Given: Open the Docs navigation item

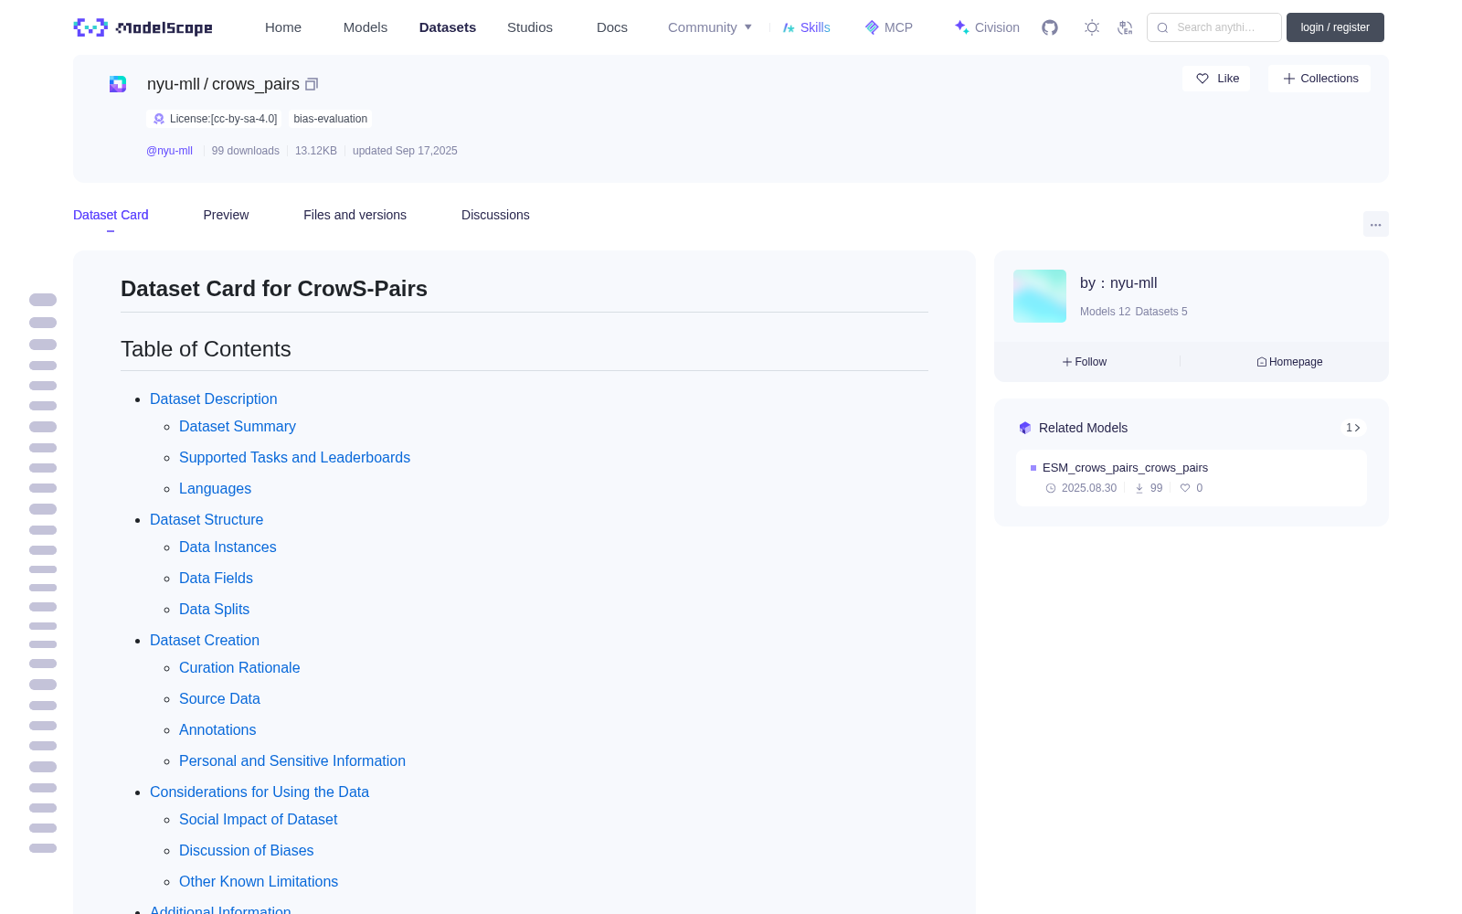Looking at the screenshot, I should (612, 27).
